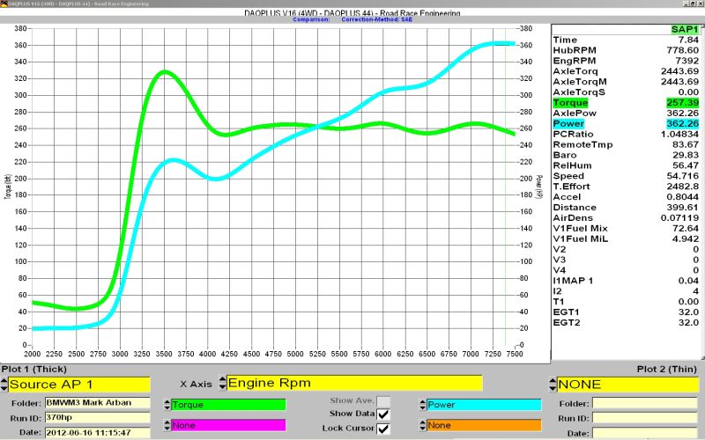Enable the Show Ave. checkbox
This screenshot has height=440, width=705.
[383, 400]
